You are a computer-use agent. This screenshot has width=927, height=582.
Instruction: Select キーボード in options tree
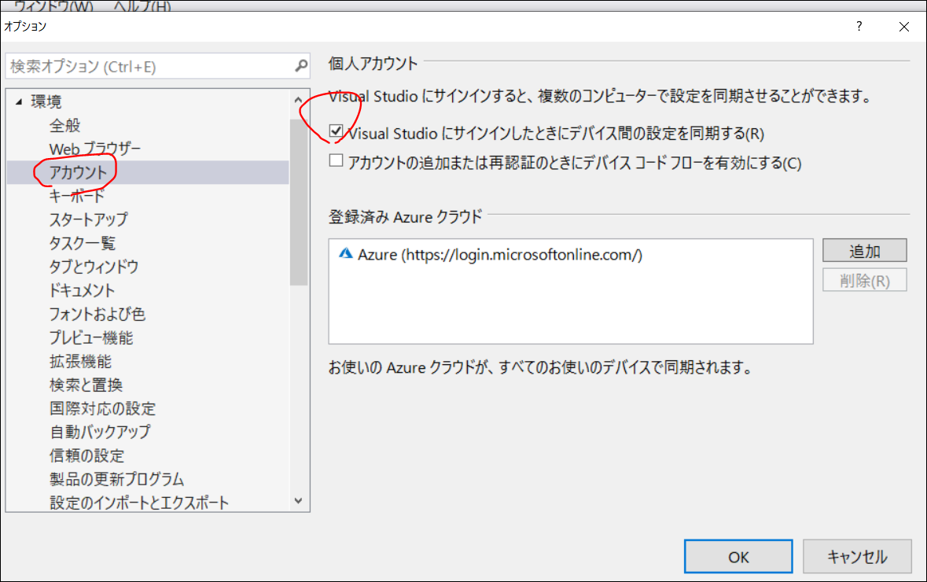click(77, 196)
